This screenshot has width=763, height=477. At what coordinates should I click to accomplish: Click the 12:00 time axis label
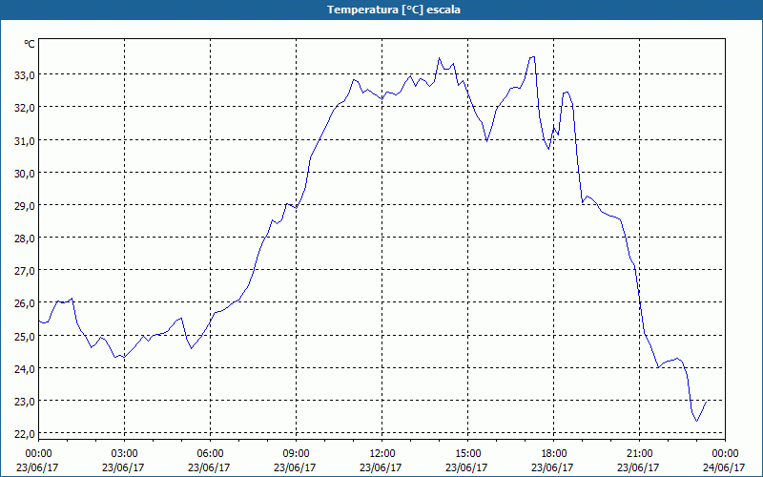(x=382, y=454)
